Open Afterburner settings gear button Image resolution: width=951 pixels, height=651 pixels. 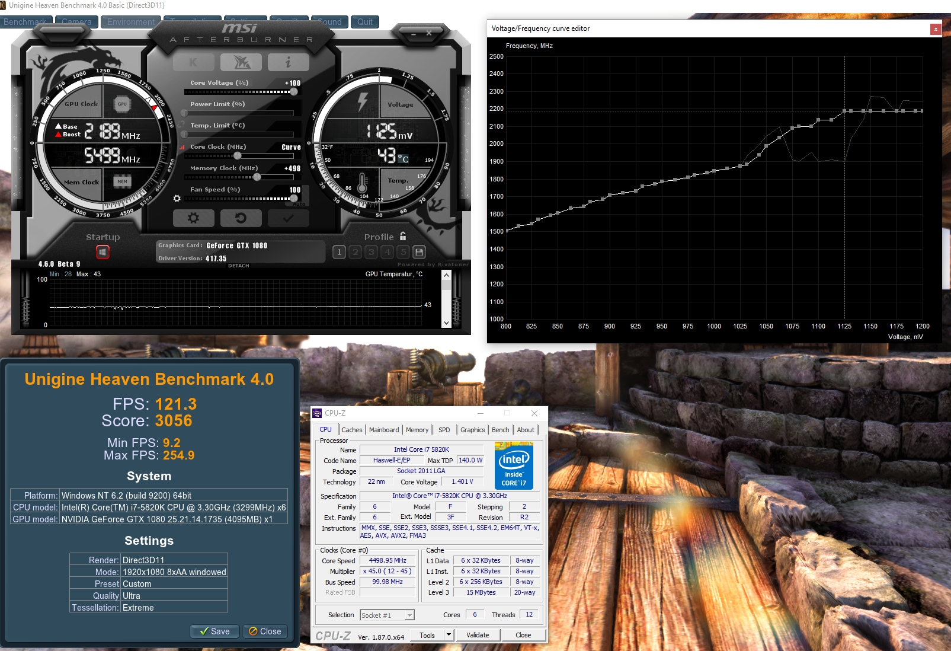(x=194, y=218)
